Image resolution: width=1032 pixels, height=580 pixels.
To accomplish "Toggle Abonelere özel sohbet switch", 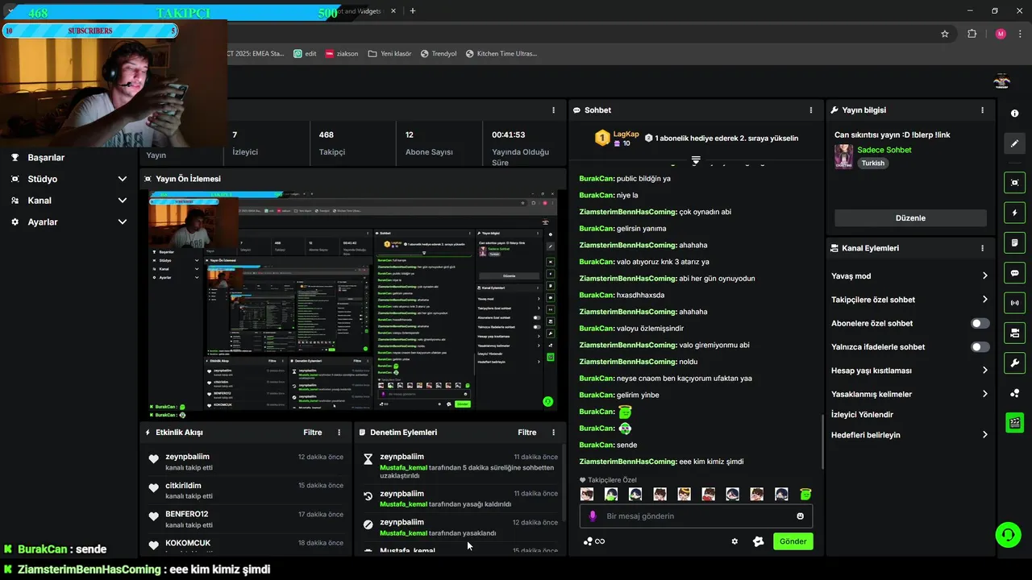I will pos(980,323).
